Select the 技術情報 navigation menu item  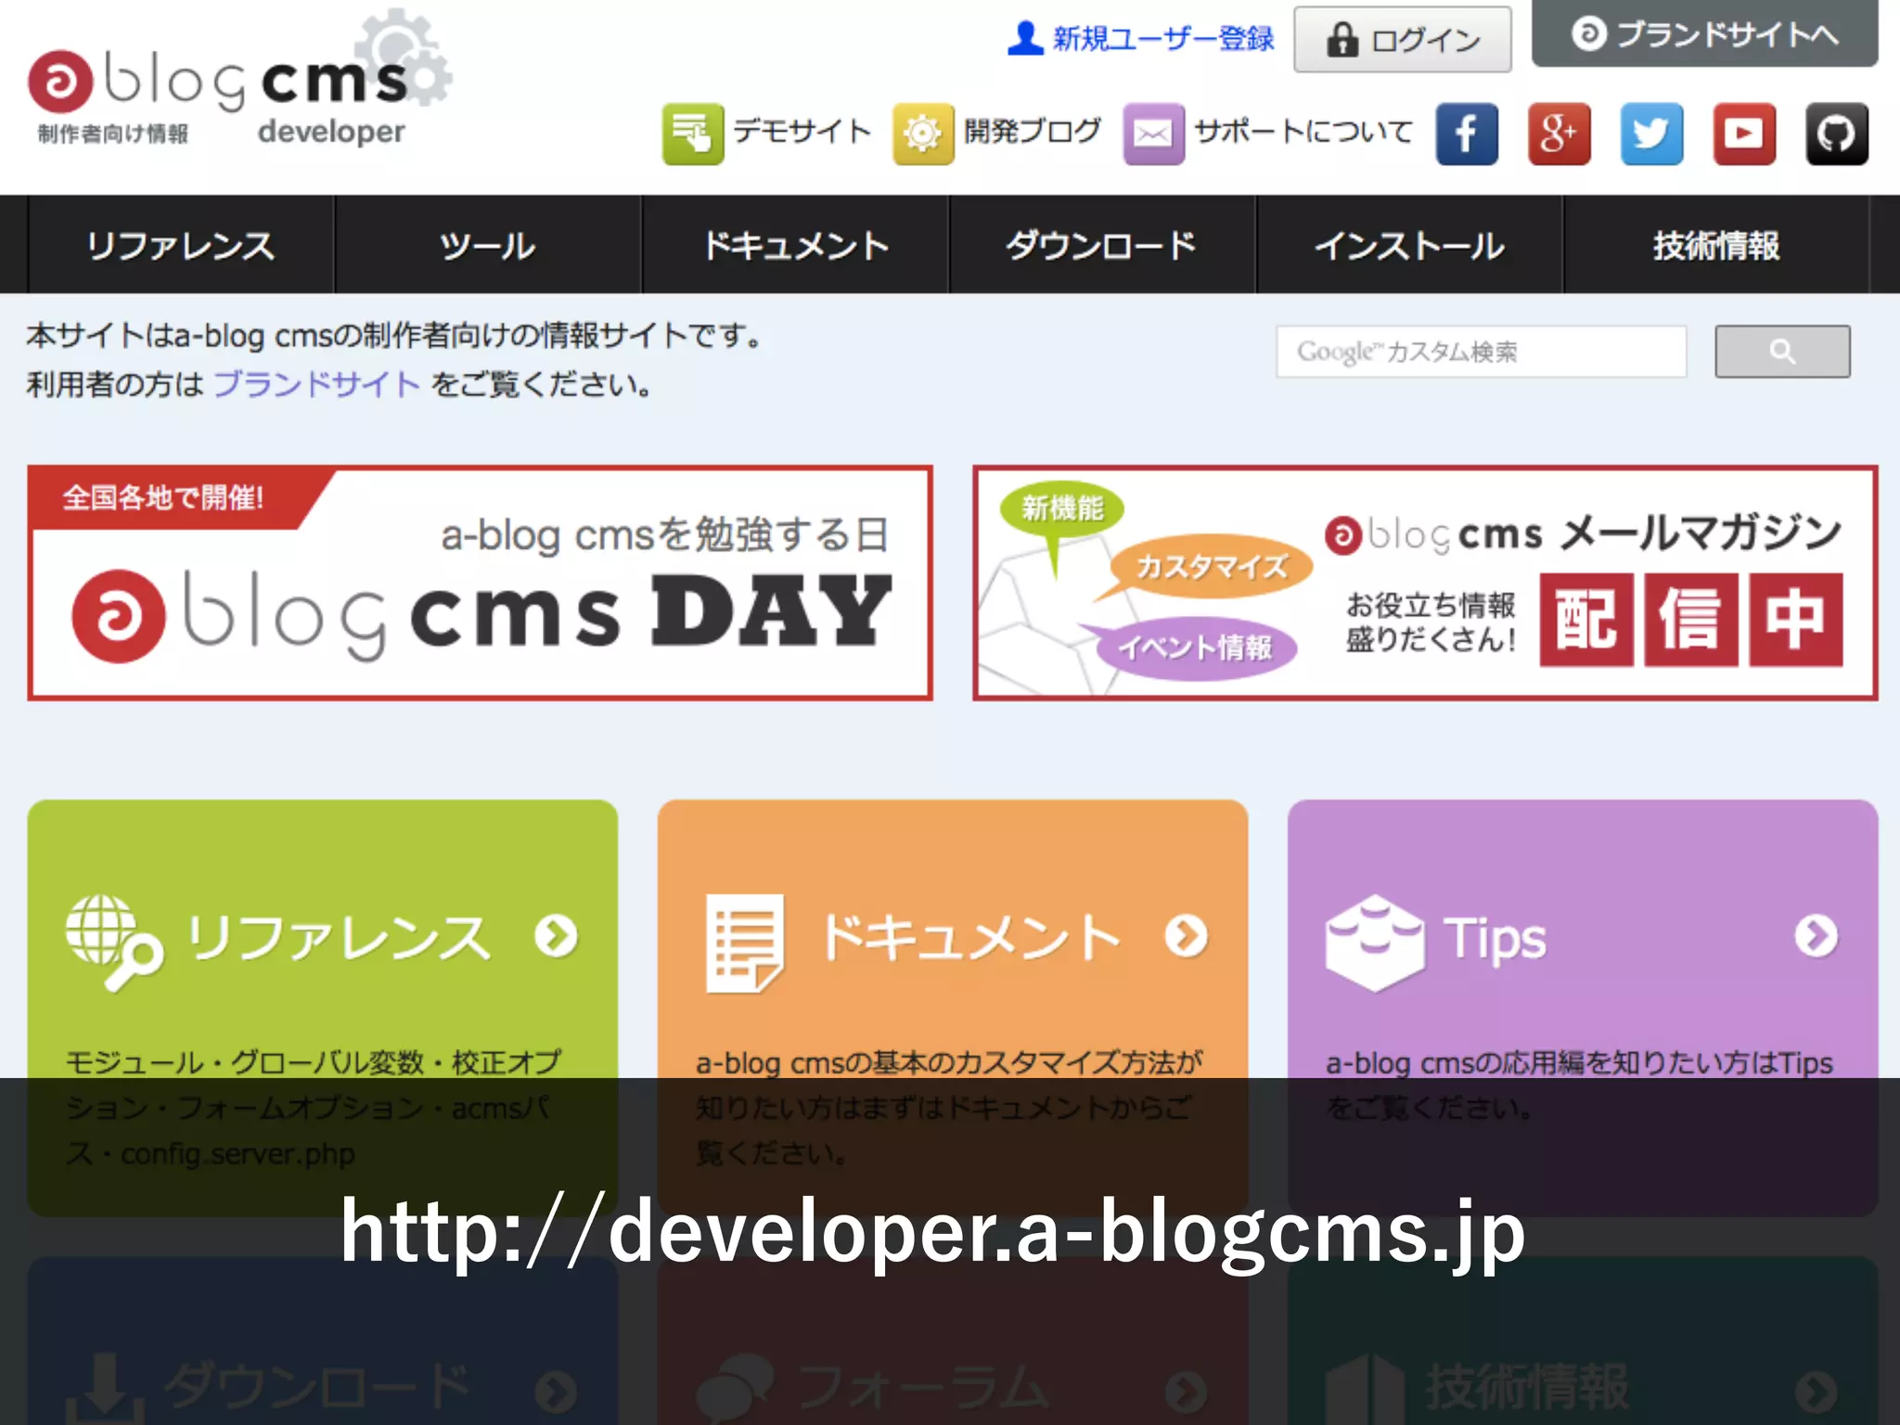point(1716,245)
